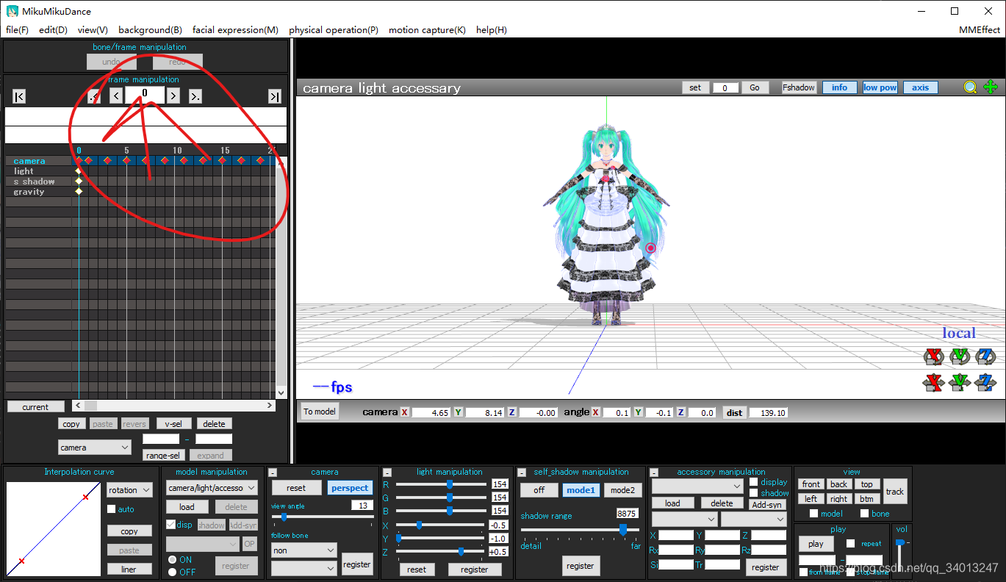Select the camera keyframe diamond at frame 5
1006x582 pixels.
point(126,160)
